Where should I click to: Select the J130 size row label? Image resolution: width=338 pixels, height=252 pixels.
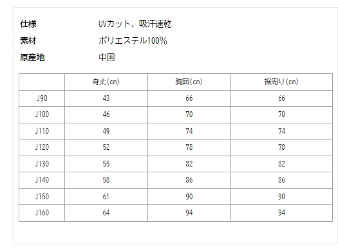coord(42,164)
